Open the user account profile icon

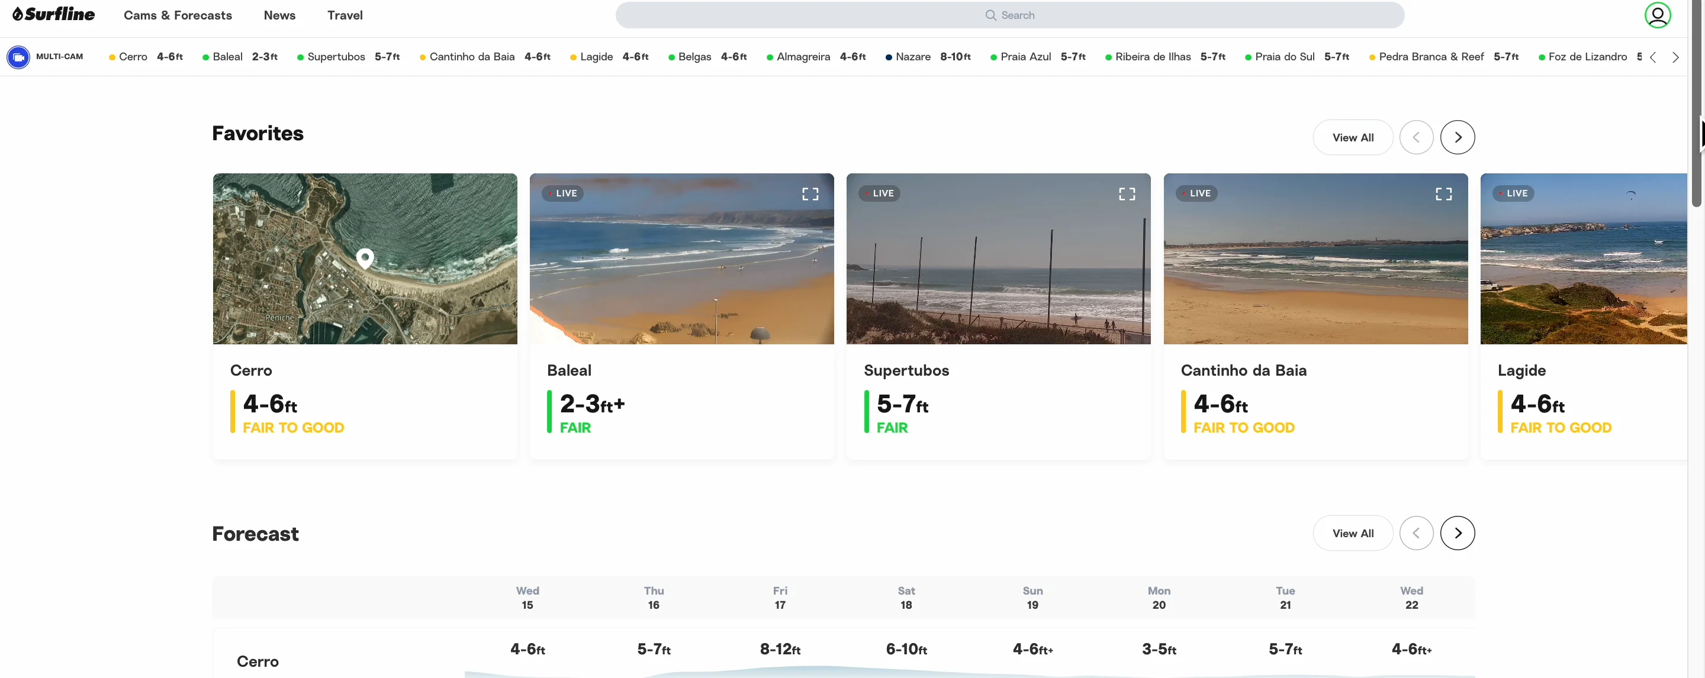[x=1658, y=15]
